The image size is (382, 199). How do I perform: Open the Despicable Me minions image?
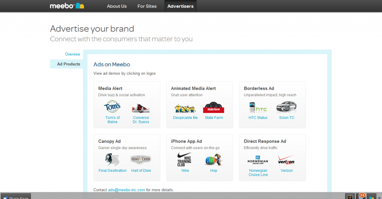(x=185, y=108)
